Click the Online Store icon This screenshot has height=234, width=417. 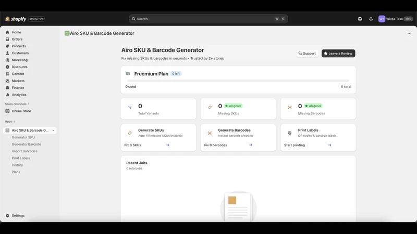pyautogui.click(x=7, y=111)
